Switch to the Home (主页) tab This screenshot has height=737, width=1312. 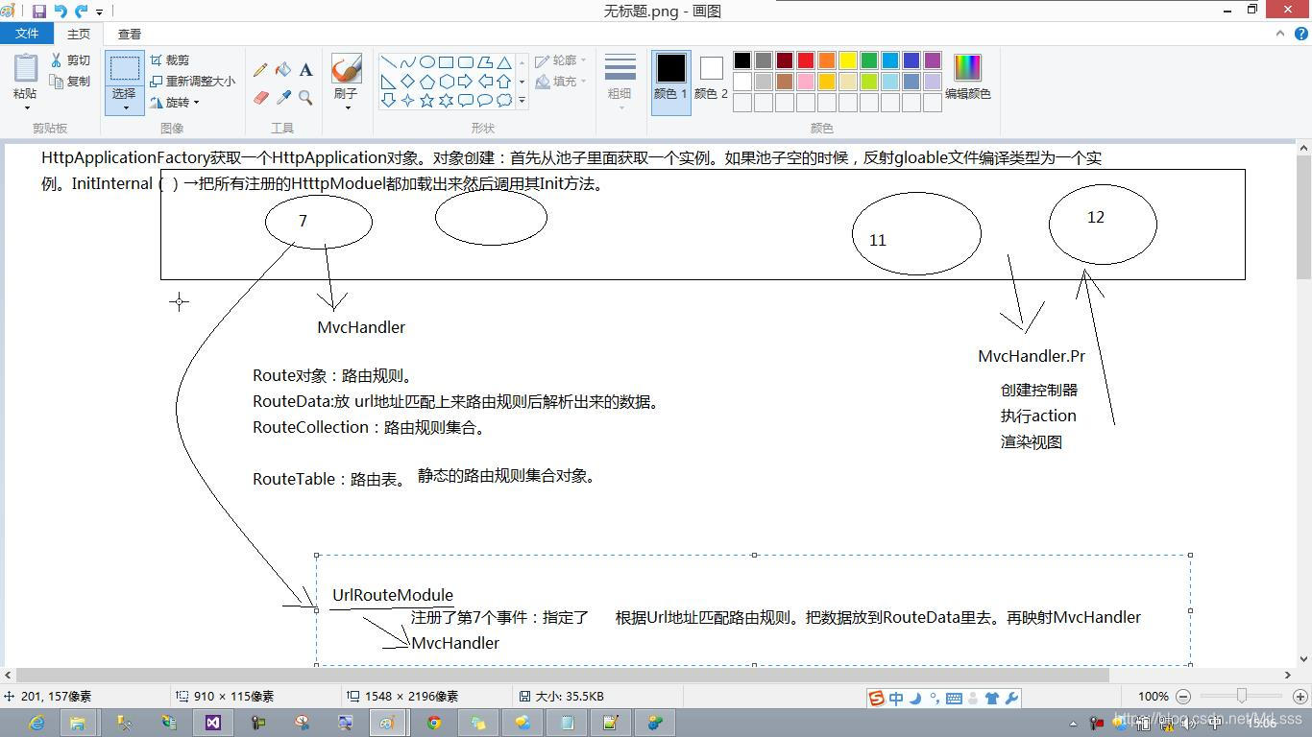click(x=79, y=34)
